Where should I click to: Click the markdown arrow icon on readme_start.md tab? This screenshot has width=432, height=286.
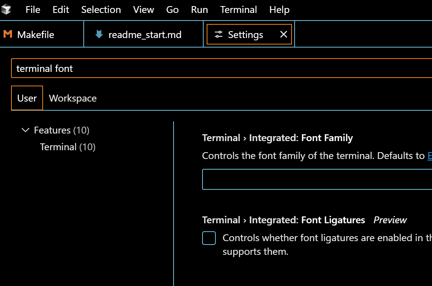coord(99,35)
